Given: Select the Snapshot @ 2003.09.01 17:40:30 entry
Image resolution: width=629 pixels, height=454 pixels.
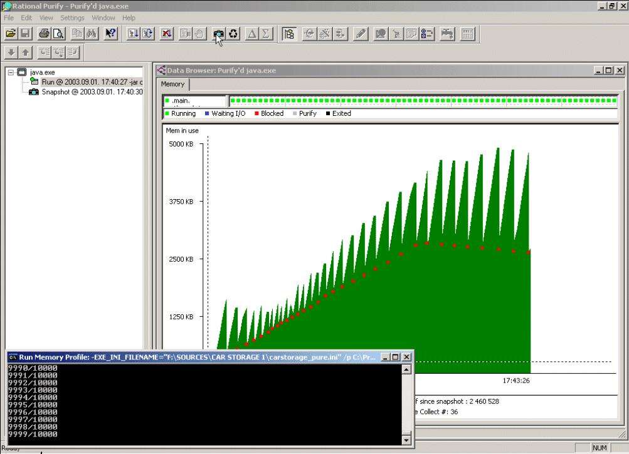Looking at the screenshot, I should [92, 92].
